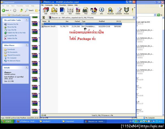Click the Protect archive icon
Viewport: 165px width, 129px height.
point(127,11)
